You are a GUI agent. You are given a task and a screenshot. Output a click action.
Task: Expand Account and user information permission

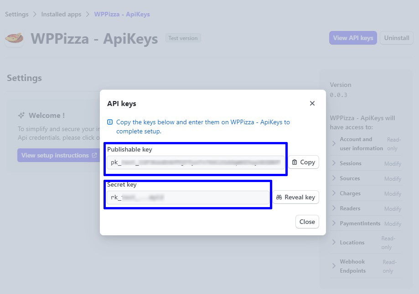(334, 144)
